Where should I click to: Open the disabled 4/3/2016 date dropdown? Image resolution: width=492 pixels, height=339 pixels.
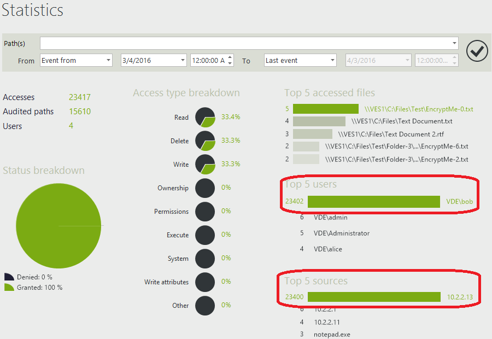[378, 60]
